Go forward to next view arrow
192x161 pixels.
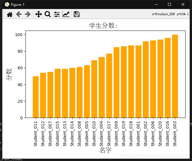tap(28, 14)
